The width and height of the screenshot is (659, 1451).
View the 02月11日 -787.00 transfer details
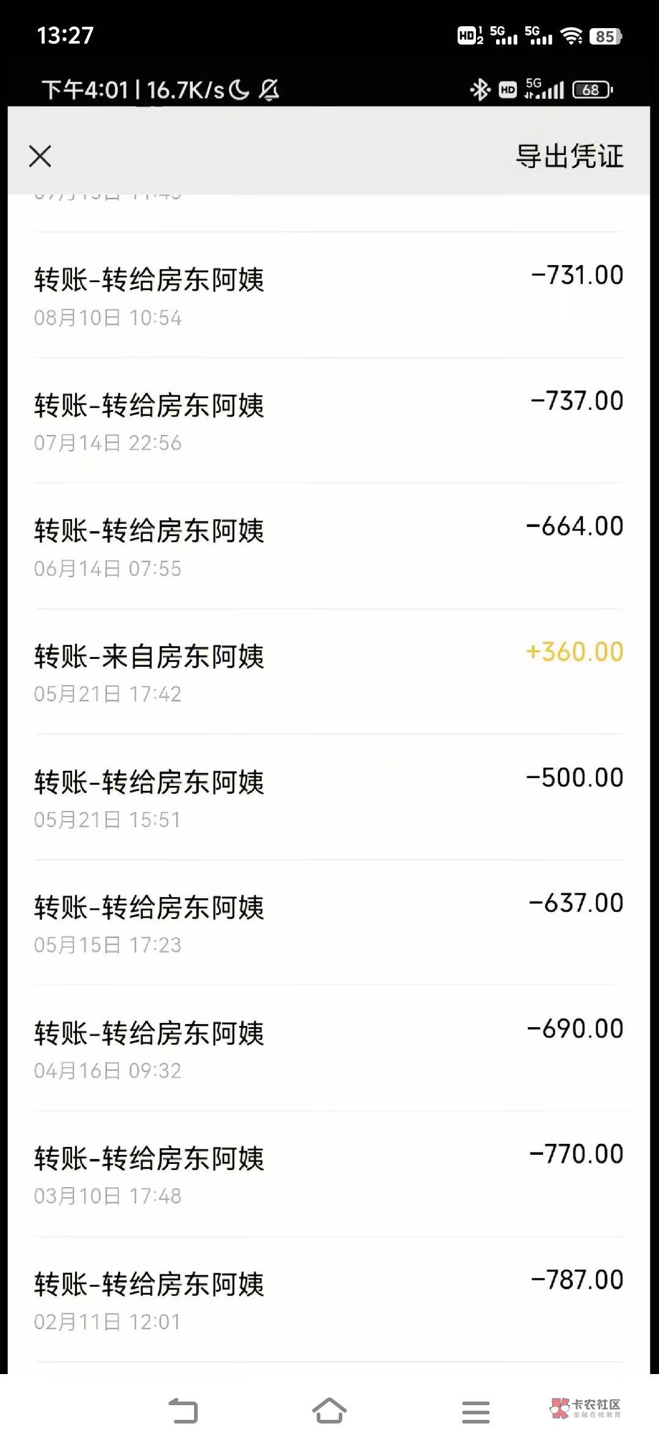coord(329,1300)
